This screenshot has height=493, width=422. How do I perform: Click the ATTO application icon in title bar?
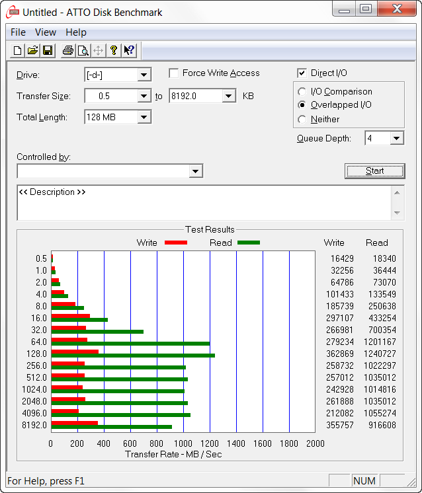[13, 12]
